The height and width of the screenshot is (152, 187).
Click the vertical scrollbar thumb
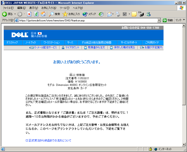pyautogui.click(x=184, y=66)
